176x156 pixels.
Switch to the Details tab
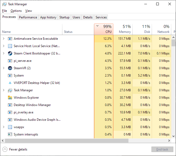tap(88, 17)
